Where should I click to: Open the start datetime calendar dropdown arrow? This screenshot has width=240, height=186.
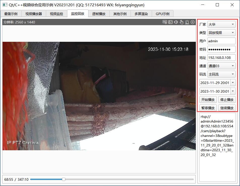(233, 83)
